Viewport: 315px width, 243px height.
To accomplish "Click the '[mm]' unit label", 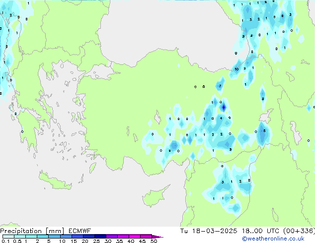I will (55, 231).
